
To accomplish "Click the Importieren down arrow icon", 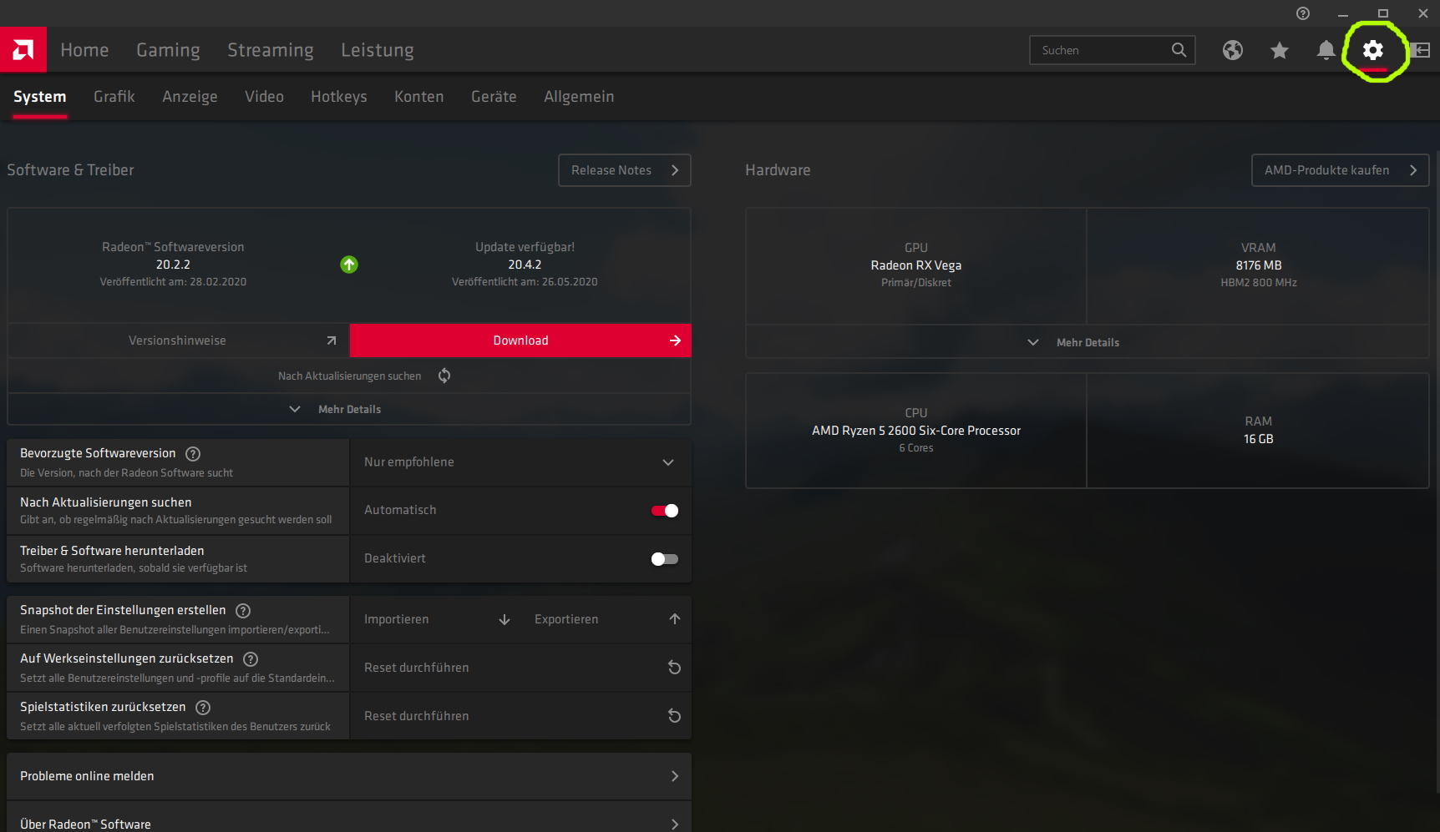I will 505,619.
